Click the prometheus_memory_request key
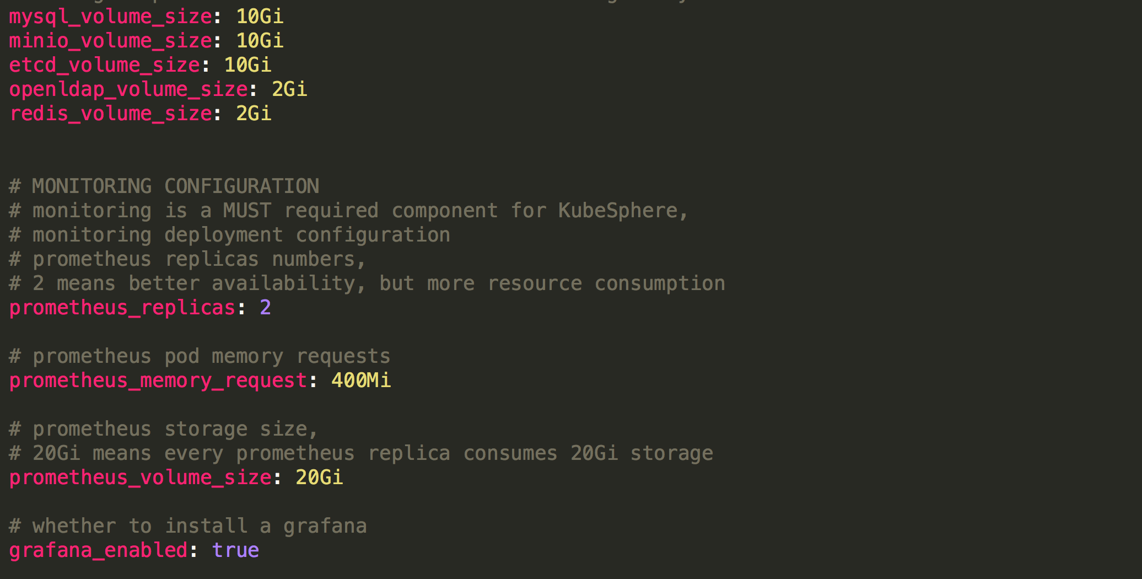Viewport: 1142px width, 579px height. (158, 380)
